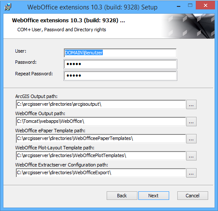Click the 'User:' label
218x211 pixels.
[21, 51]
